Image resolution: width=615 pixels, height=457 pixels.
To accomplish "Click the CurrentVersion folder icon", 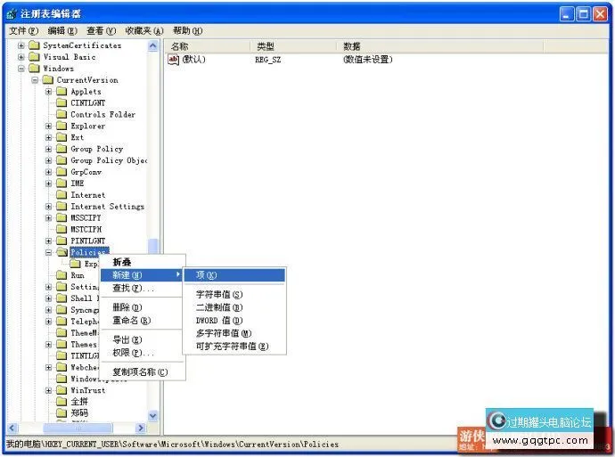I will pos(48,80).
